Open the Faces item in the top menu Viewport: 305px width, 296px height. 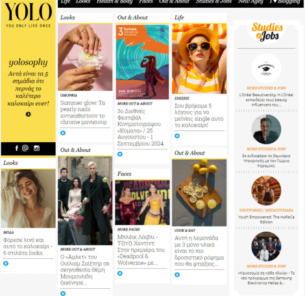pos(146,2)
